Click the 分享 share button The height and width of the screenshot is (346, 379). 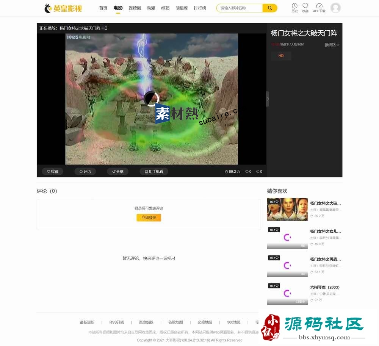pos(118,171)
